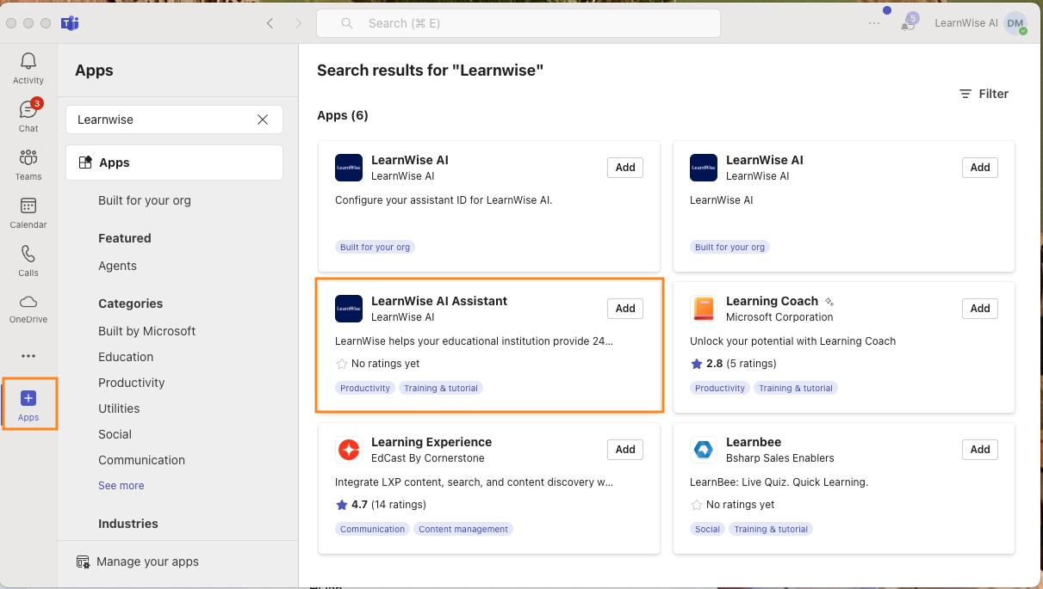Select the Social category in sidebar
The height and width of the screenshot is (589, 1043).
[x=115, y=434]
